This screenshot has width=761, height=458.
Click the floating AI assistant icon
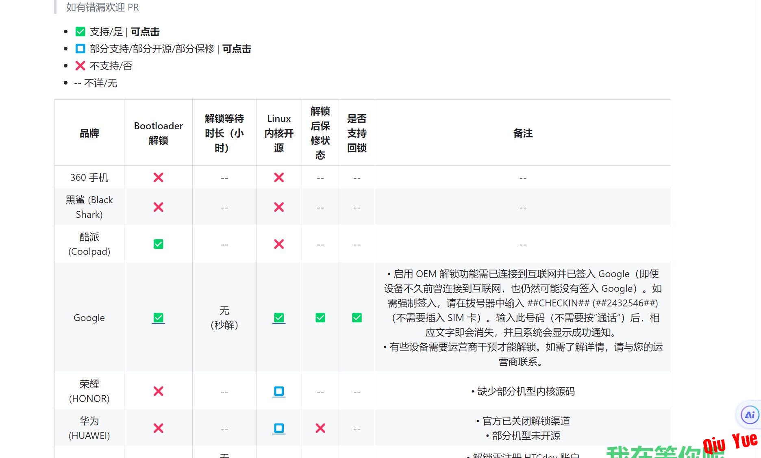[x=750, y=415]
